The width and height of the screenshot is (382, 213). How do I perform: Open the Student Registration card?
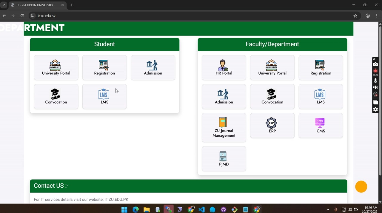pos(104,67)
